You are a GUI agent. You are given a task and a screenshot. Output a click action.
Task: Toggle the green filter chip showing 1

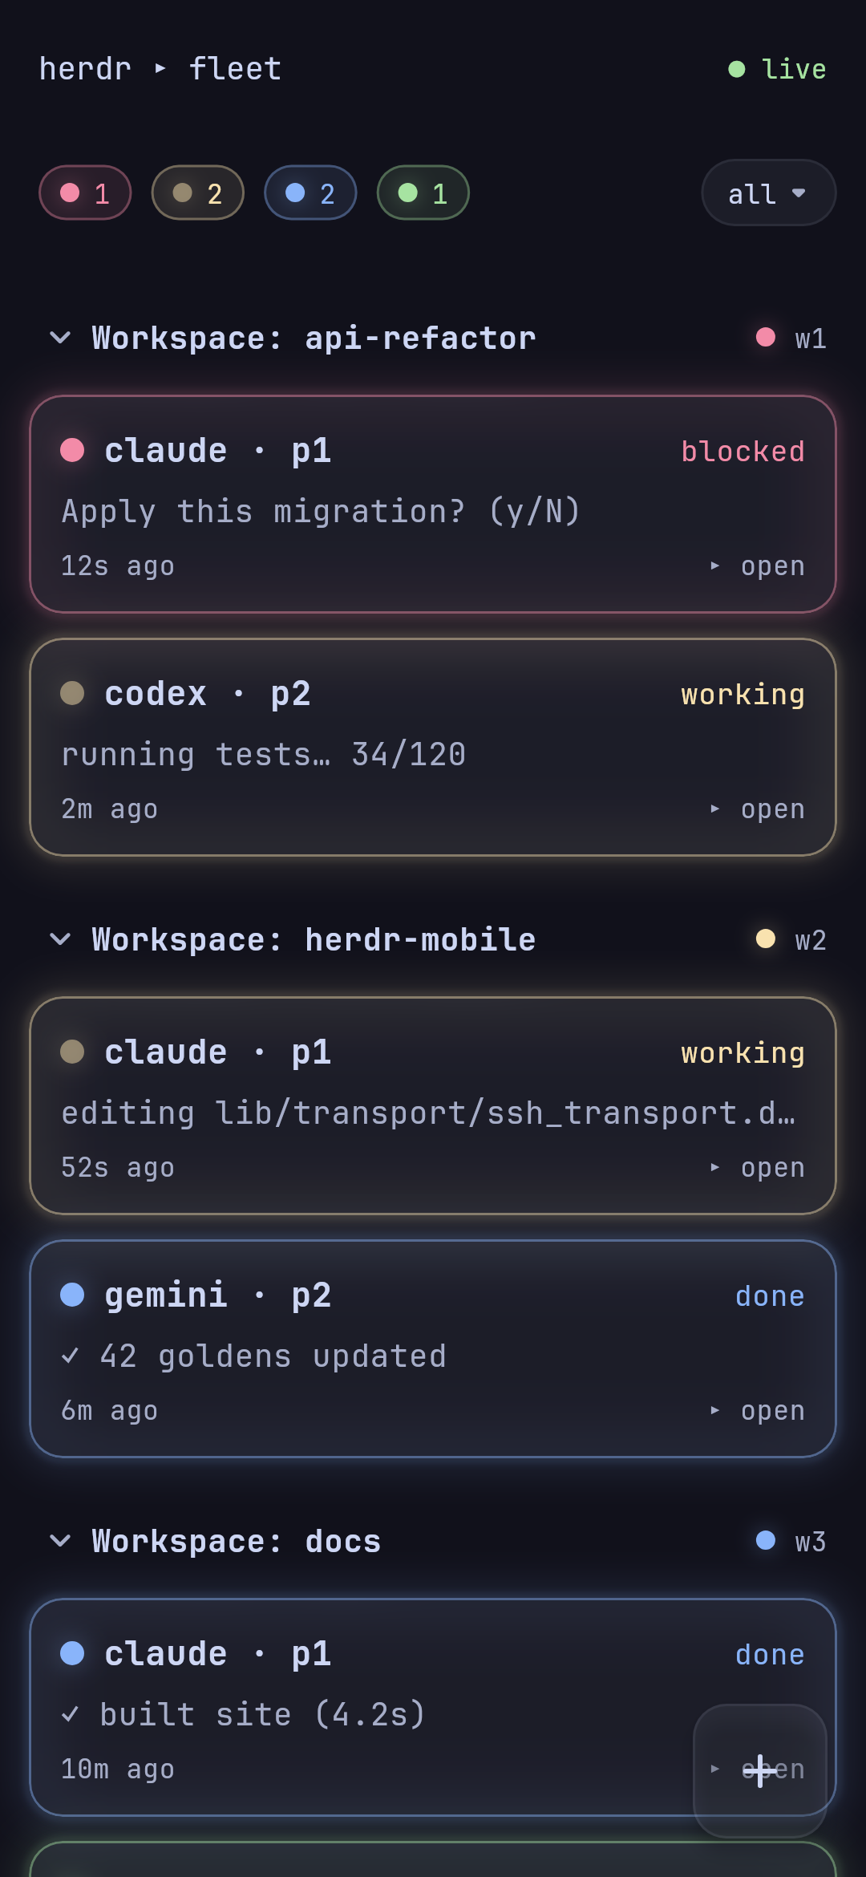click(423, 193)
